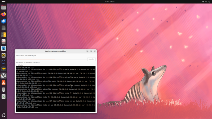Open the blue circular sync app in dock
This screenshot has width=212, height=119.
point(3,62)
